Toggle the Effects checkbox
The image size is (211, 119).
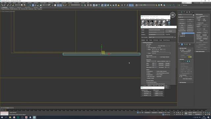147,73
